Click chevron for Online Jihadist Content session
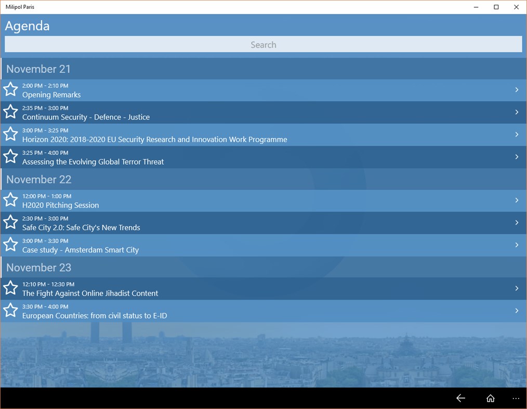The width and height of the screenshot is (527, 409). (x=517, y=288)
